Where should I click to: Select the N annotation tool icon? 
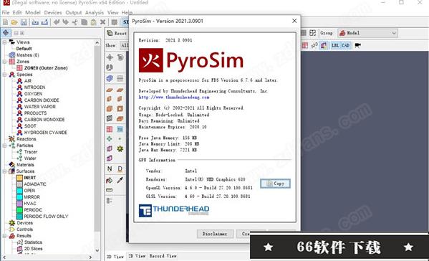110,169
